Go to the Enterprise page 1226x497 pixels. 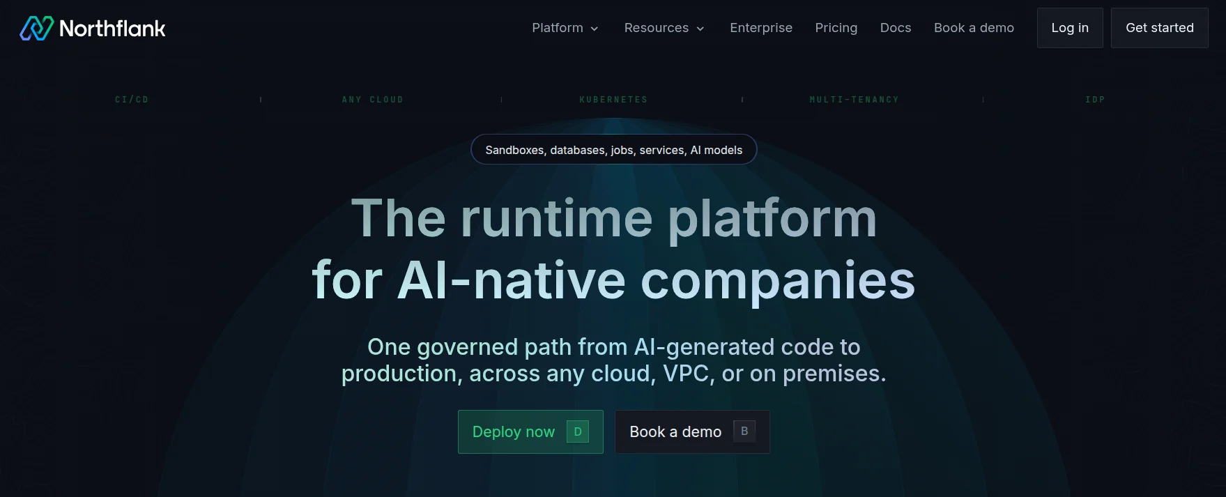(761, 28)
